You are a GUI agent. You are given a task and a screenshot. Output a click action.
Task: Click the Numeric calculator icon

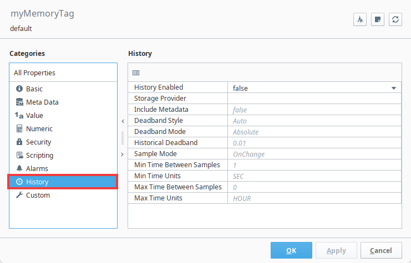19,128
